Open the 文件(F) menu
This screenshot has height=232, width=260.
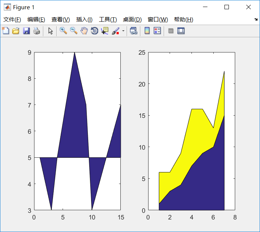(12, 20)
